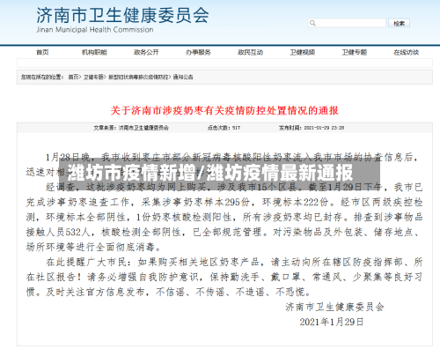Open the 在线访谈 navigation menu item
Viewport: 440px width, 349px height.
[x=407, y=52]
